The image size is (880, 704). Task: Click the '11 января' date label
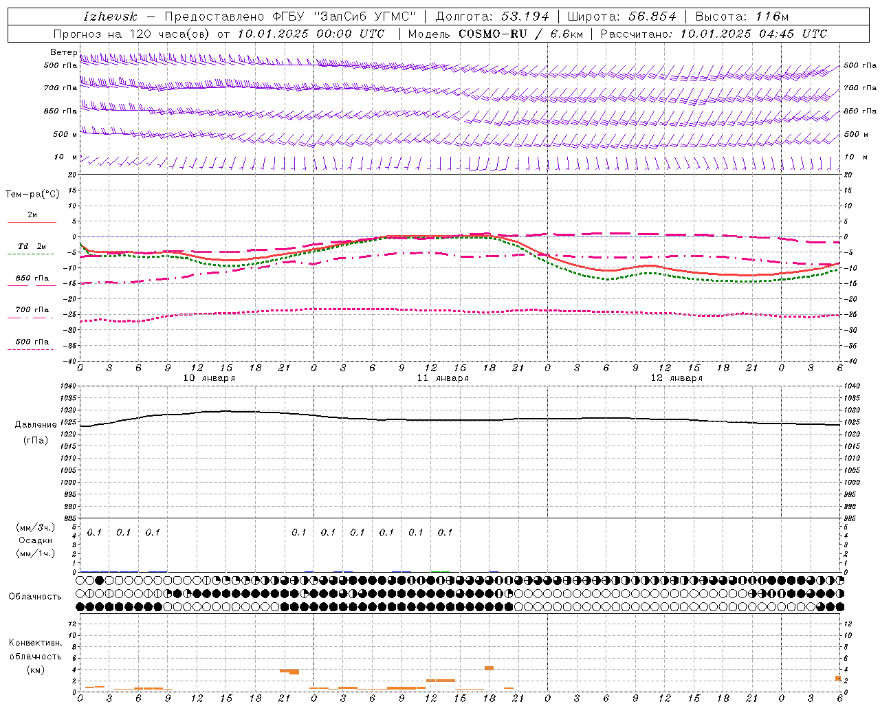(443, 378)
